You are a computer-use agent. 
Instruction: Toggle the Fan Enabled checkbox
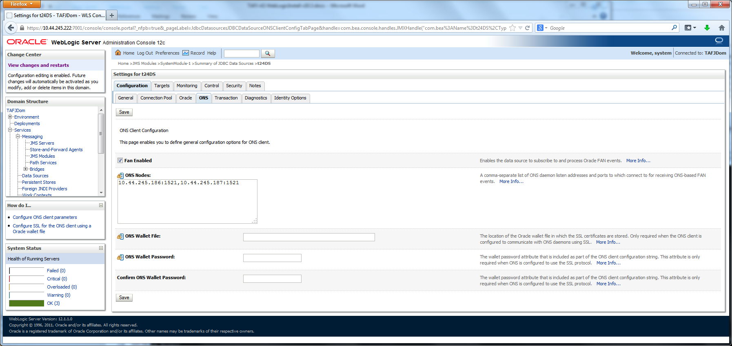click(x=120, y=161)
